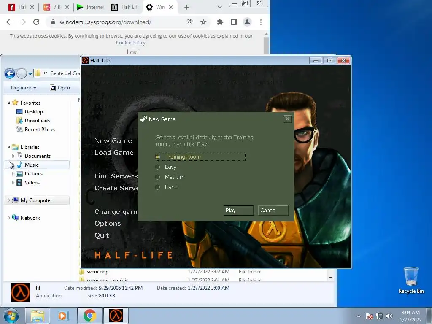The width and height of the screenshot is (432, 324).
Task: Toggle Chrome side panel icon
Action: point(234,22)
